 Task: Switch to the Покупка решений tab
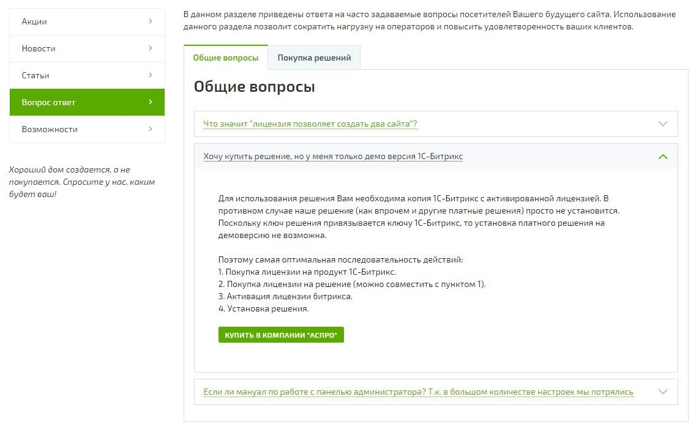(x=314, y=58)
